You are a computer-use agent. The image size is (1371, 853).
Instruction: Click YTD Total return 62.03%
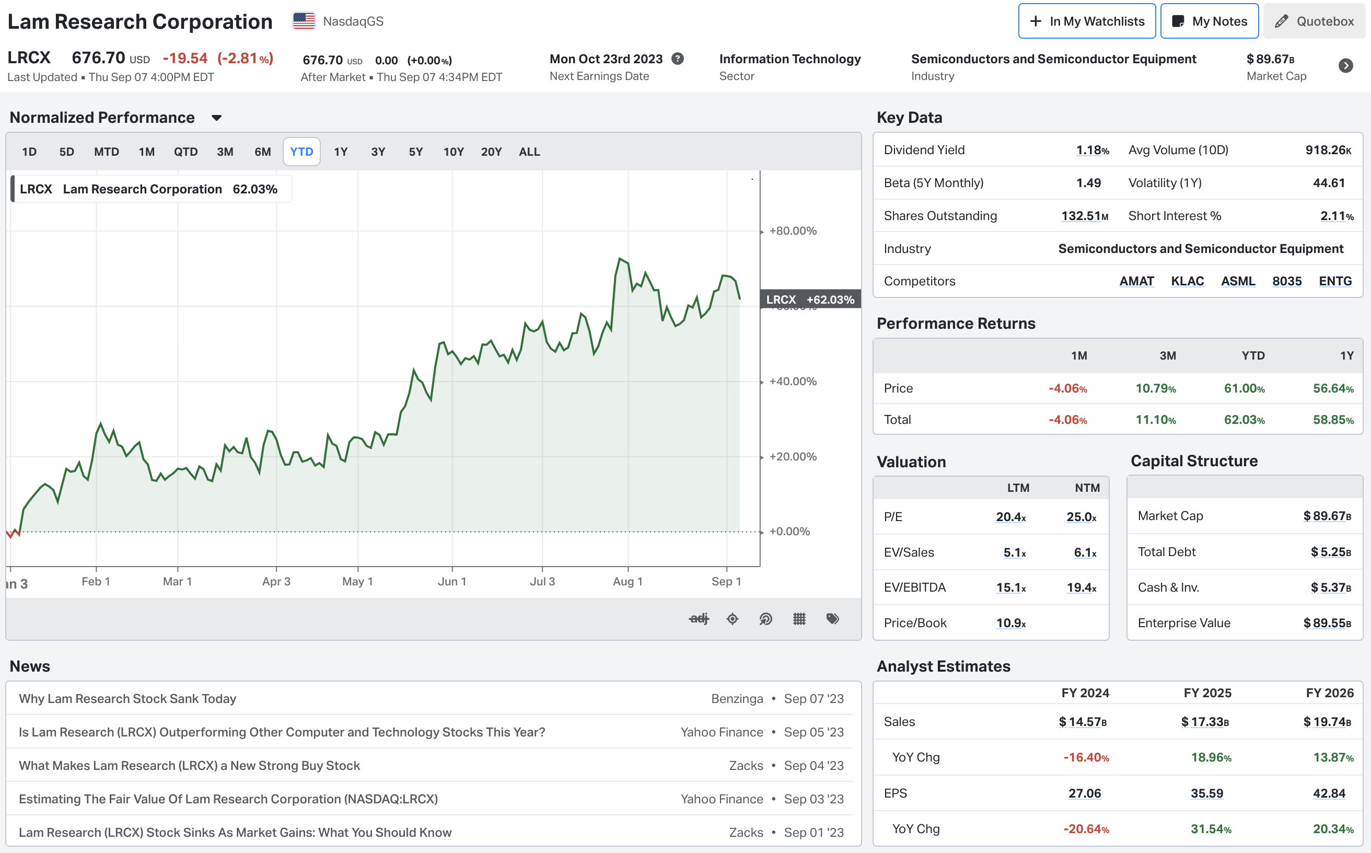1244,420
